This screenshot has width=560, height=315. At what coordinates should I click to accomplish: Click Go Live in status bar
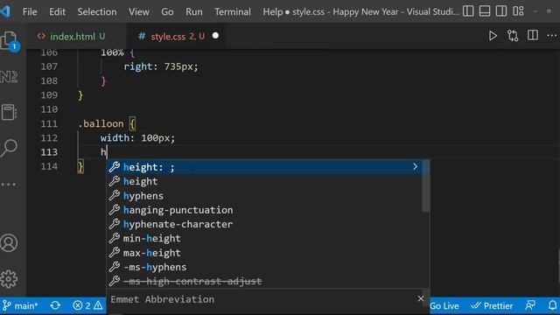(444, 306)
